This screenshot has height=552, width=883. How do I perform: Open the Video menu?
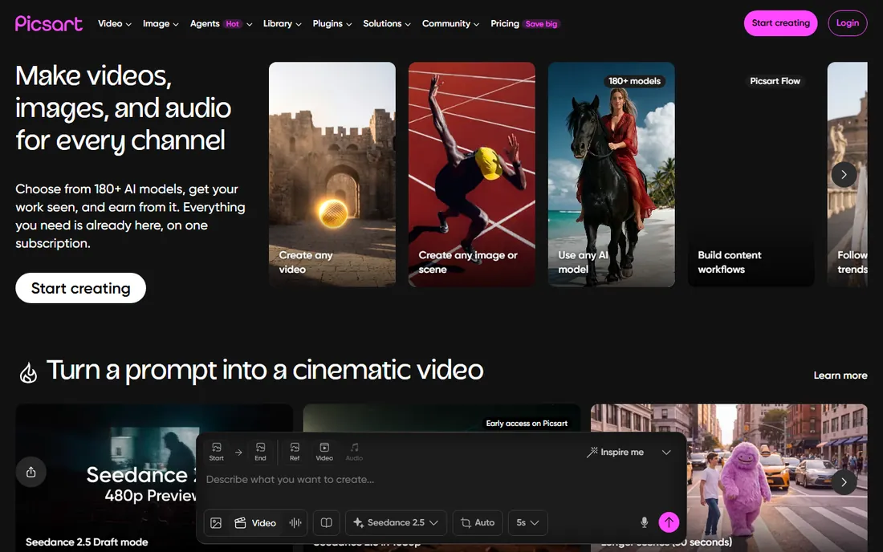tap(114, 23)
